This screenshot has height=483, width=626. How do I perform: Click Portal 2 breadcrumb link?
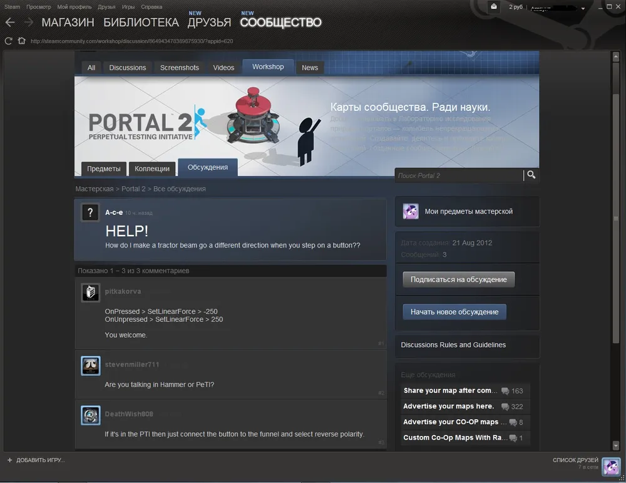tap(133, 189)
